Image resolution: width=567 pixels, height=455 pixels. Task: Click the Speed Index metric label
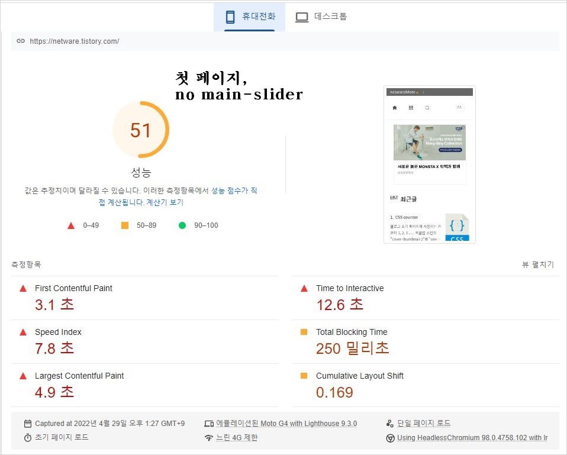pyautogui.click(x=58, y=332)
